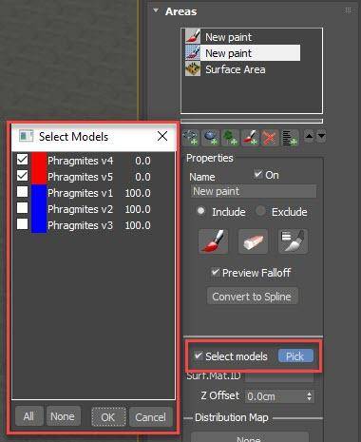
Task: Click the Phragmites v4 model name
Action: pos(80,161)
